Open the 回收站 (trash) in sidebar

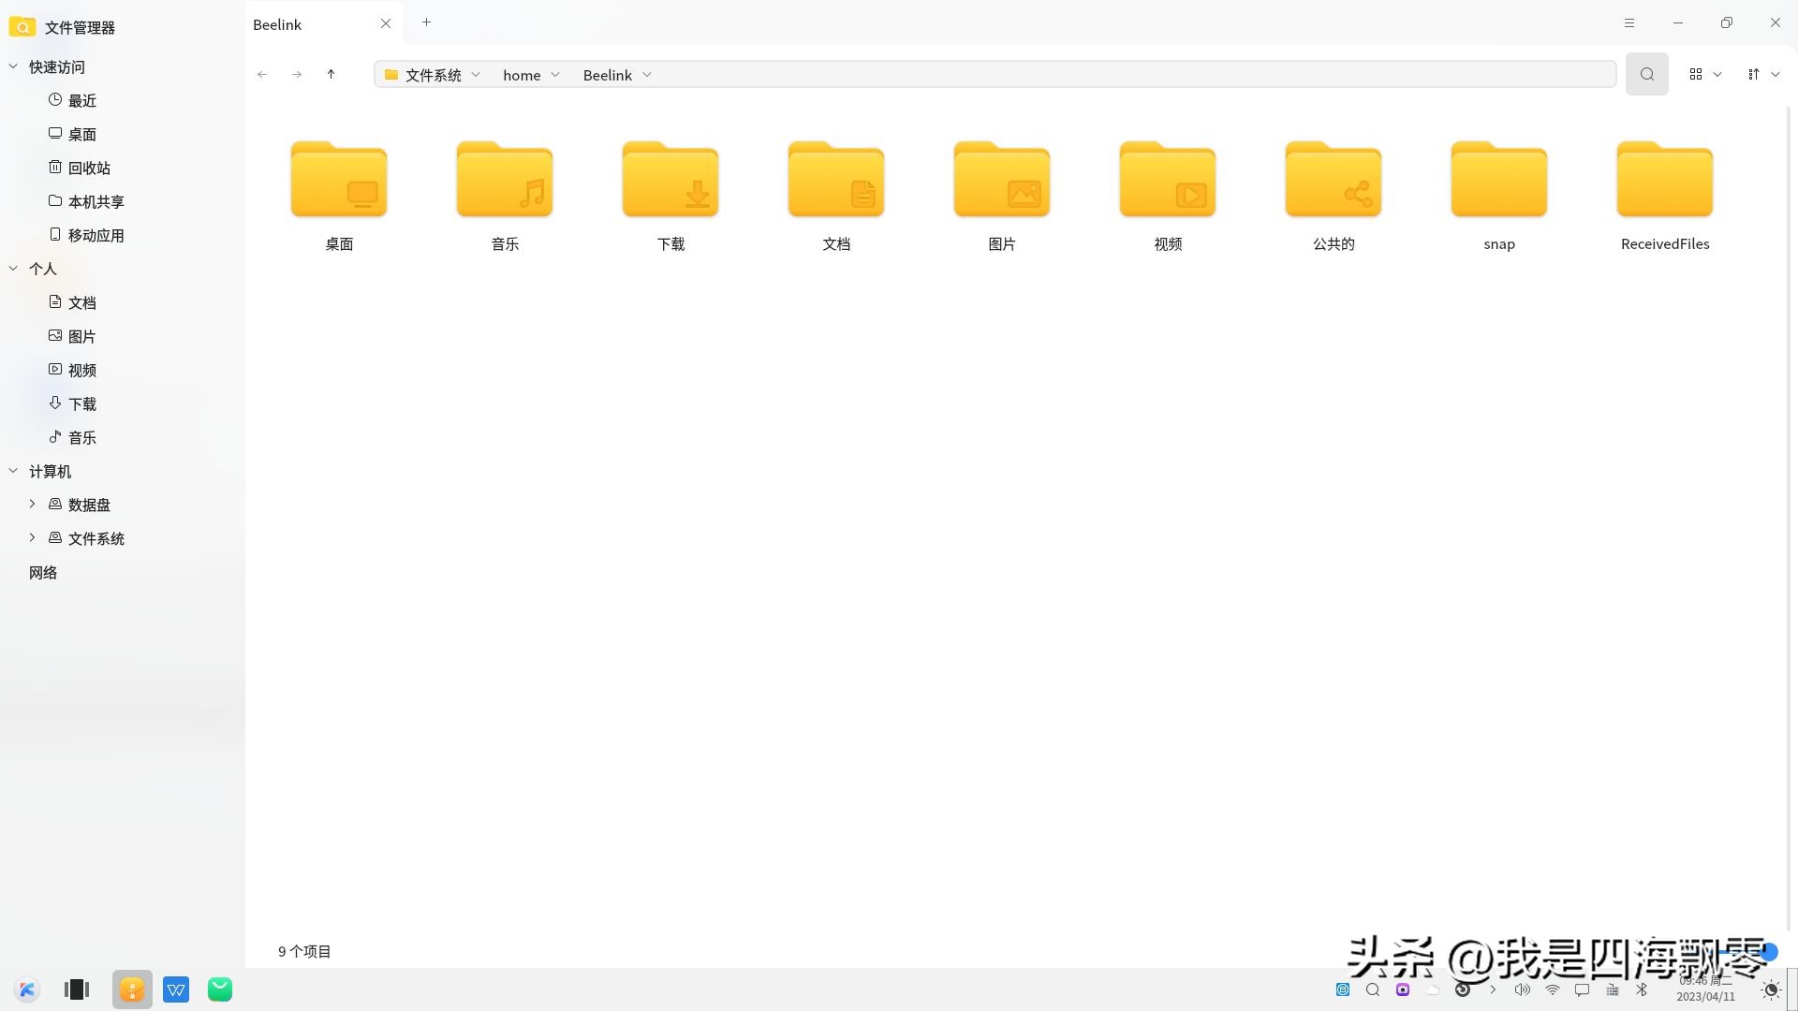tap(89, 168)
